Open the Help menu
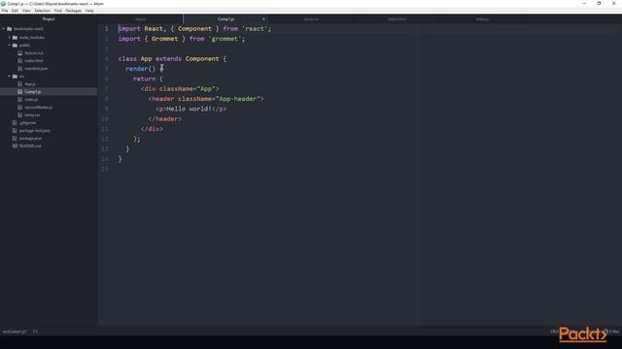The height and width of the screenshot is (349, 622). pyautogui.click(x=89, y=11)
